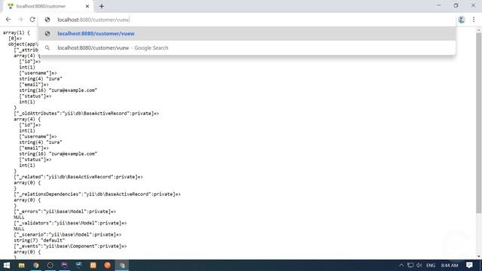
Task: Choose the Google Search suggestion for customer/vuew
Action: point(248,48)
